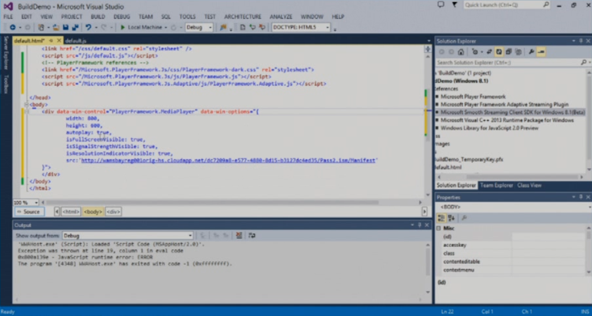Click Sync with Active Document icon
The image size is (592, 316).
489,52
